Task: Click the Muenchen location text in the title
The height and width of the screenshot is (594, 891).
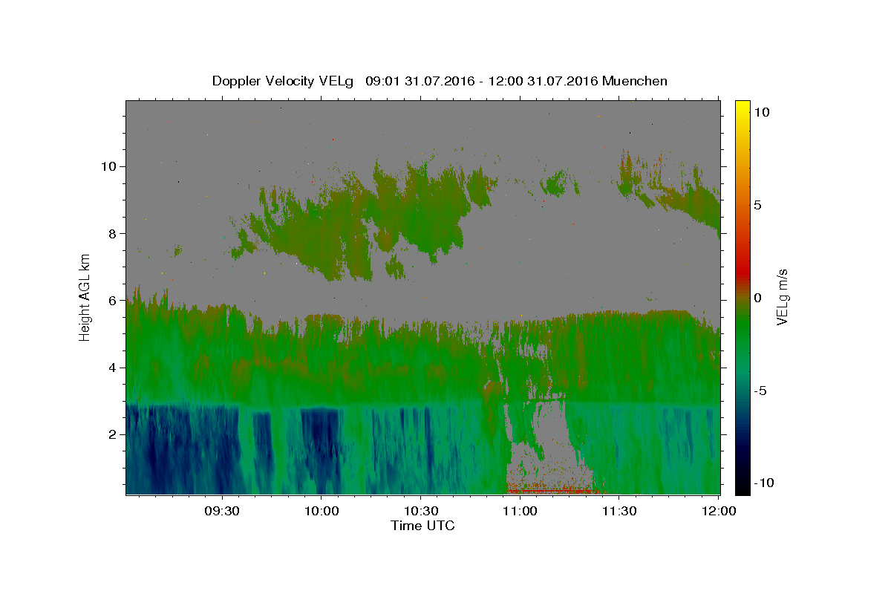Action: [635, 81]
